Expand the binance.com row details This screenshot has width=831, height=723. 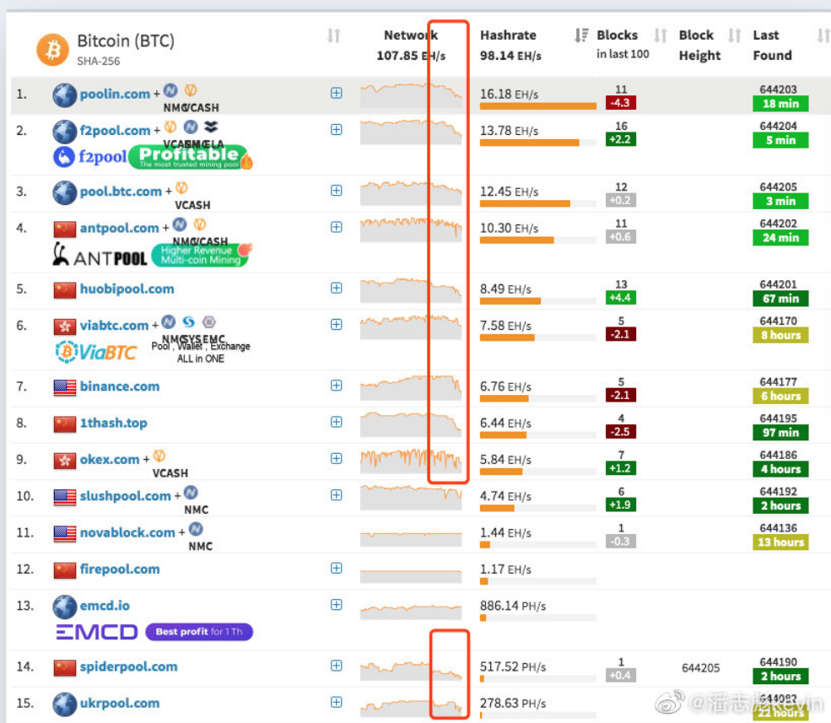(x=336, y=386)
